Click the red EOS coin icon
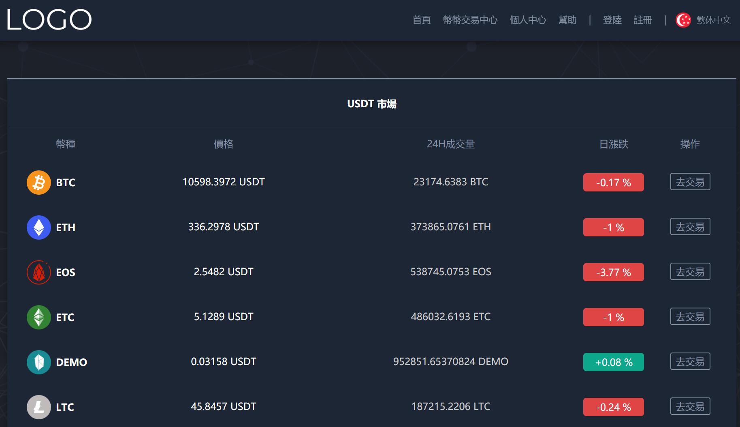The width and height of the screenshot is (740, 427). coord(39,272)
